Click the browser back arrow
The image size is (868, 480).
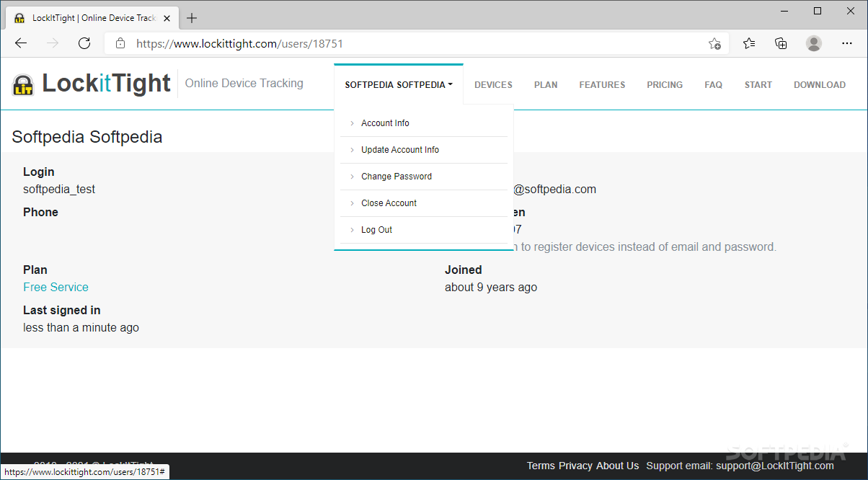[x=21, y=43]
